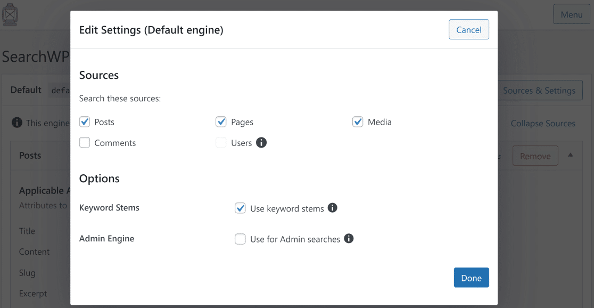Viewport: 594px width, 308px height.
Task: Enable the Comments source checkbox
Action: click(85, 143)
